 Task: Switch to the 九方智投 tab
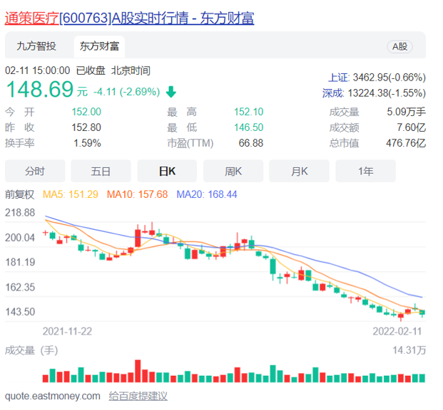[36, 46]
